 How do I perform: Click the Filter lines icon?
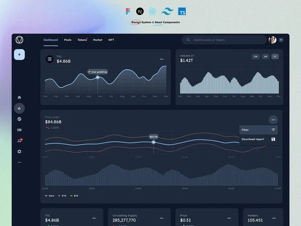(x=273, y=130)
